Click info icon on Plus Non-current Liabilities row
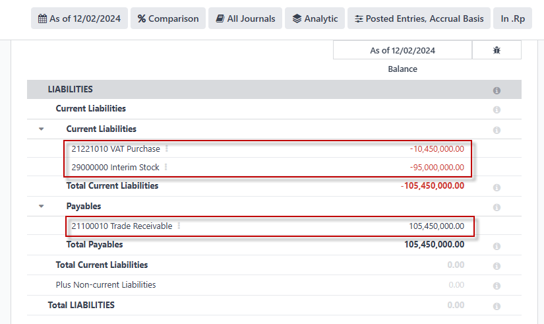Image resolution: width=544 pixels, height=324 pixels. point(497,286)
